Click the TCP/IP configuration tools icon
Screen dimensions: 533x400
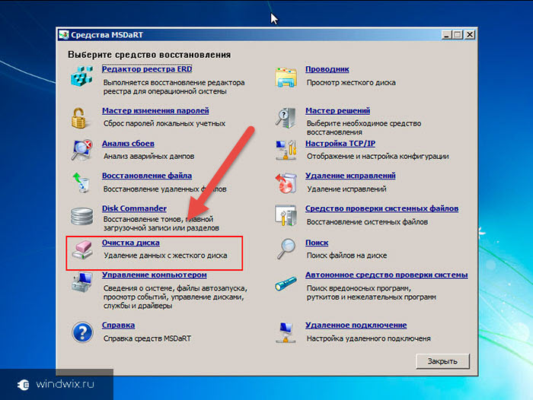(286, 150)
